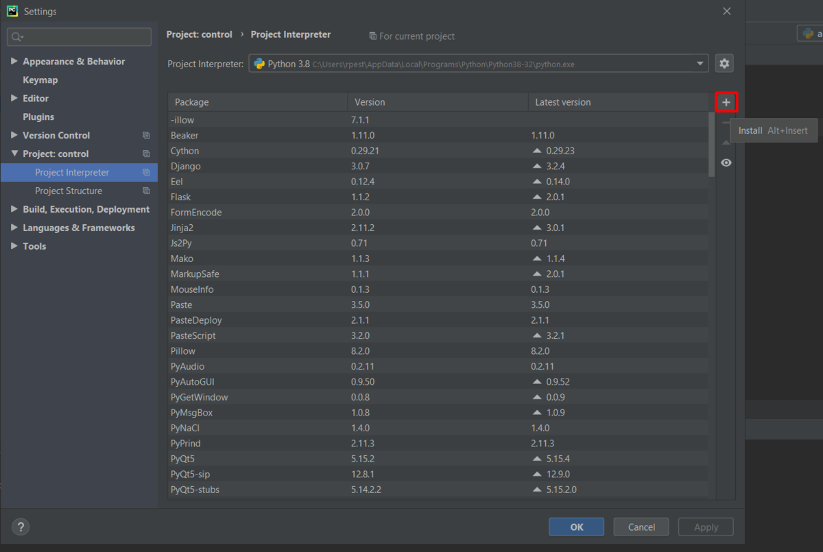This screenshot has height=552, width=823.
Task: Select the Paste package row
Action: pos(438,304)
